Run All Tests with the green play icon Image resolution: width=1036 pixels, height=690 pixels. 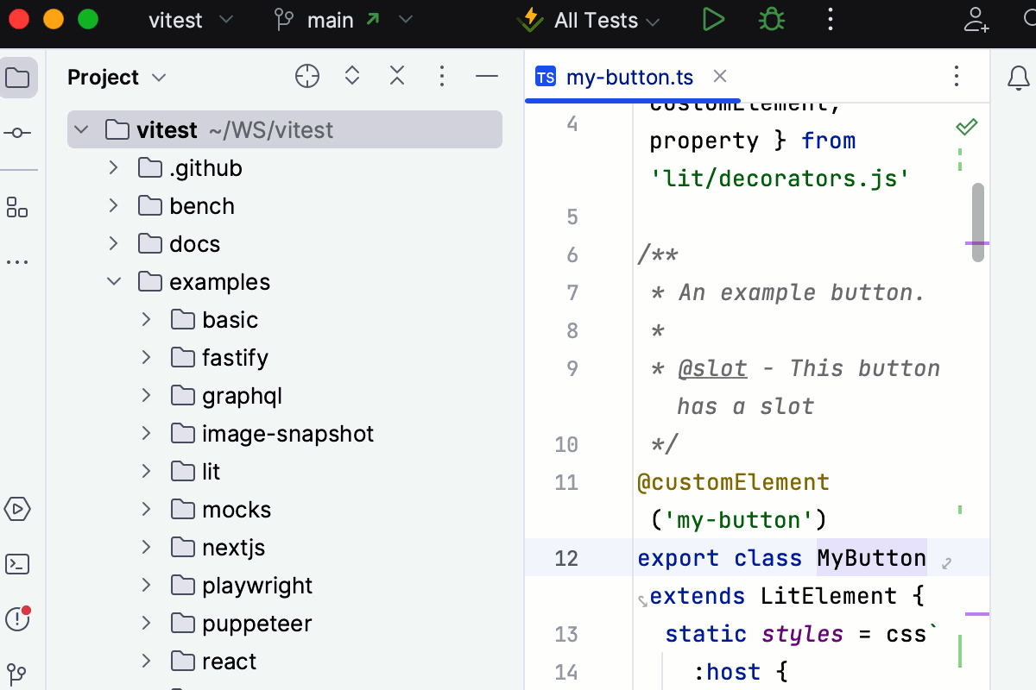tap(713, 19)
